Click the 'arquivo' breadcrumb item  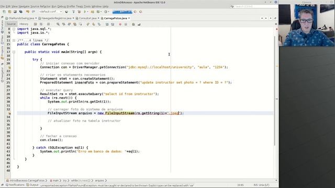point(99,181)
